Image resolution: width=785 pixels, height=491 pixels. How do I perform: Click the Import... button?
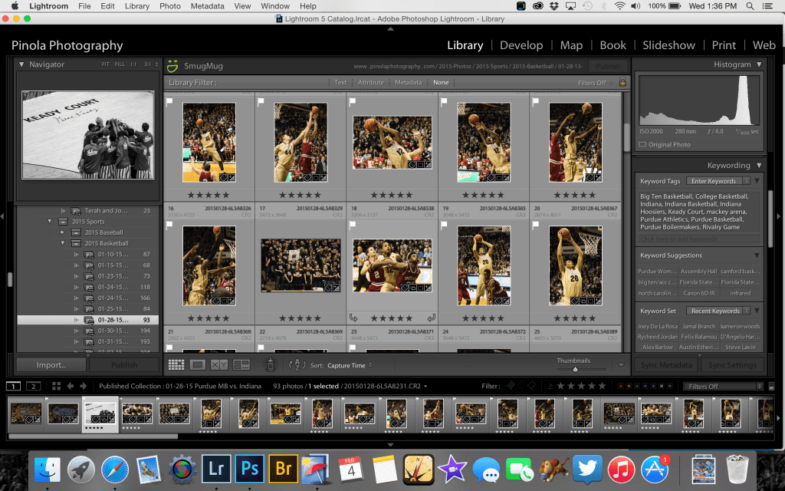click(51, 365)
